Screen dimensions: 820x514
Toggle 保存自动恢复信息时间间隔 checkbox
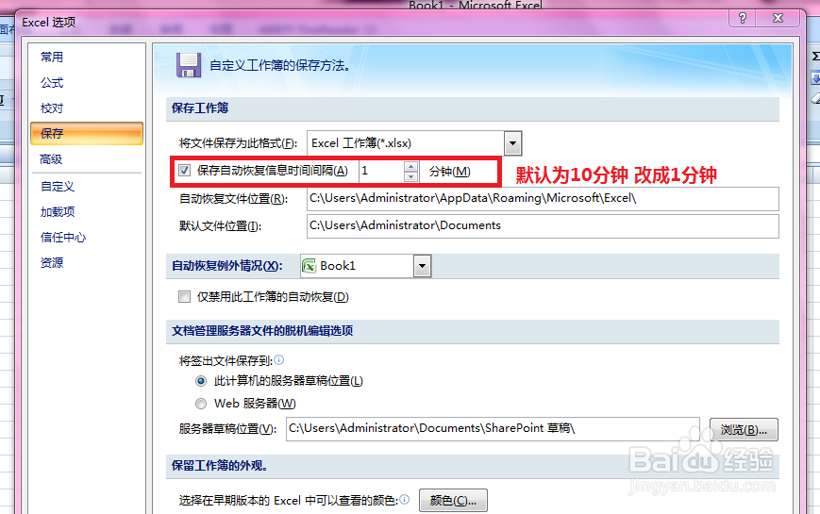point(184,171)
